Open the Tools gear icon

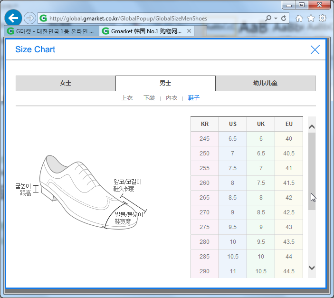click(x=323, y=19)
